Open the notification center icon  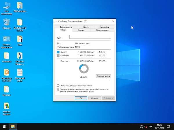pos(168,127)
